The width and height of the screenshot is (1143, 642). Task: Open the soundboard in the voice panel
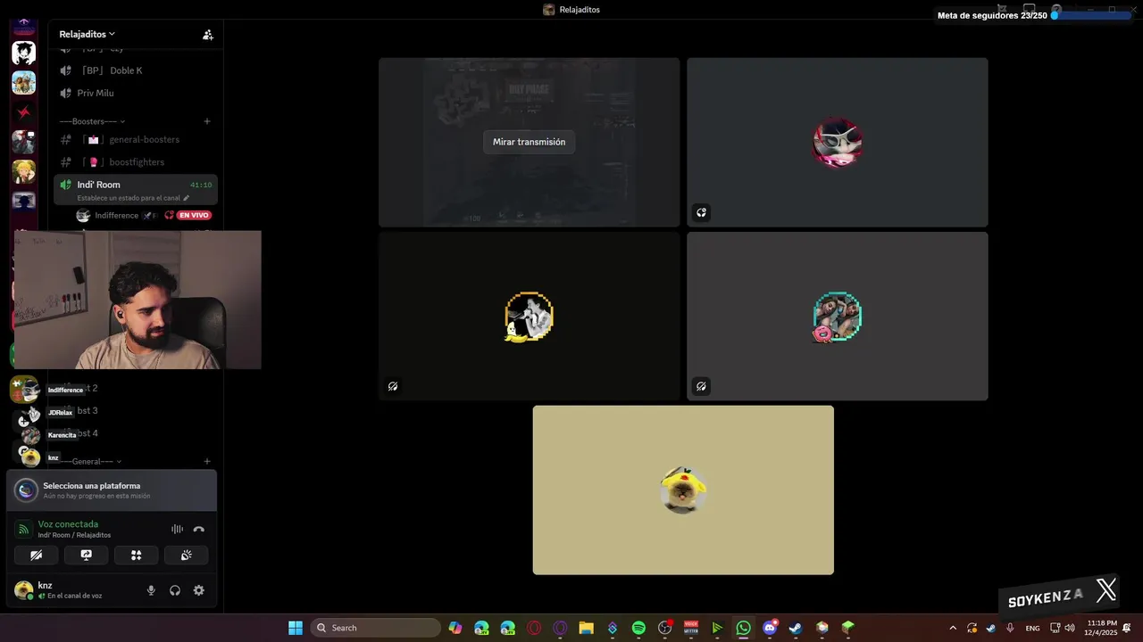186,555
